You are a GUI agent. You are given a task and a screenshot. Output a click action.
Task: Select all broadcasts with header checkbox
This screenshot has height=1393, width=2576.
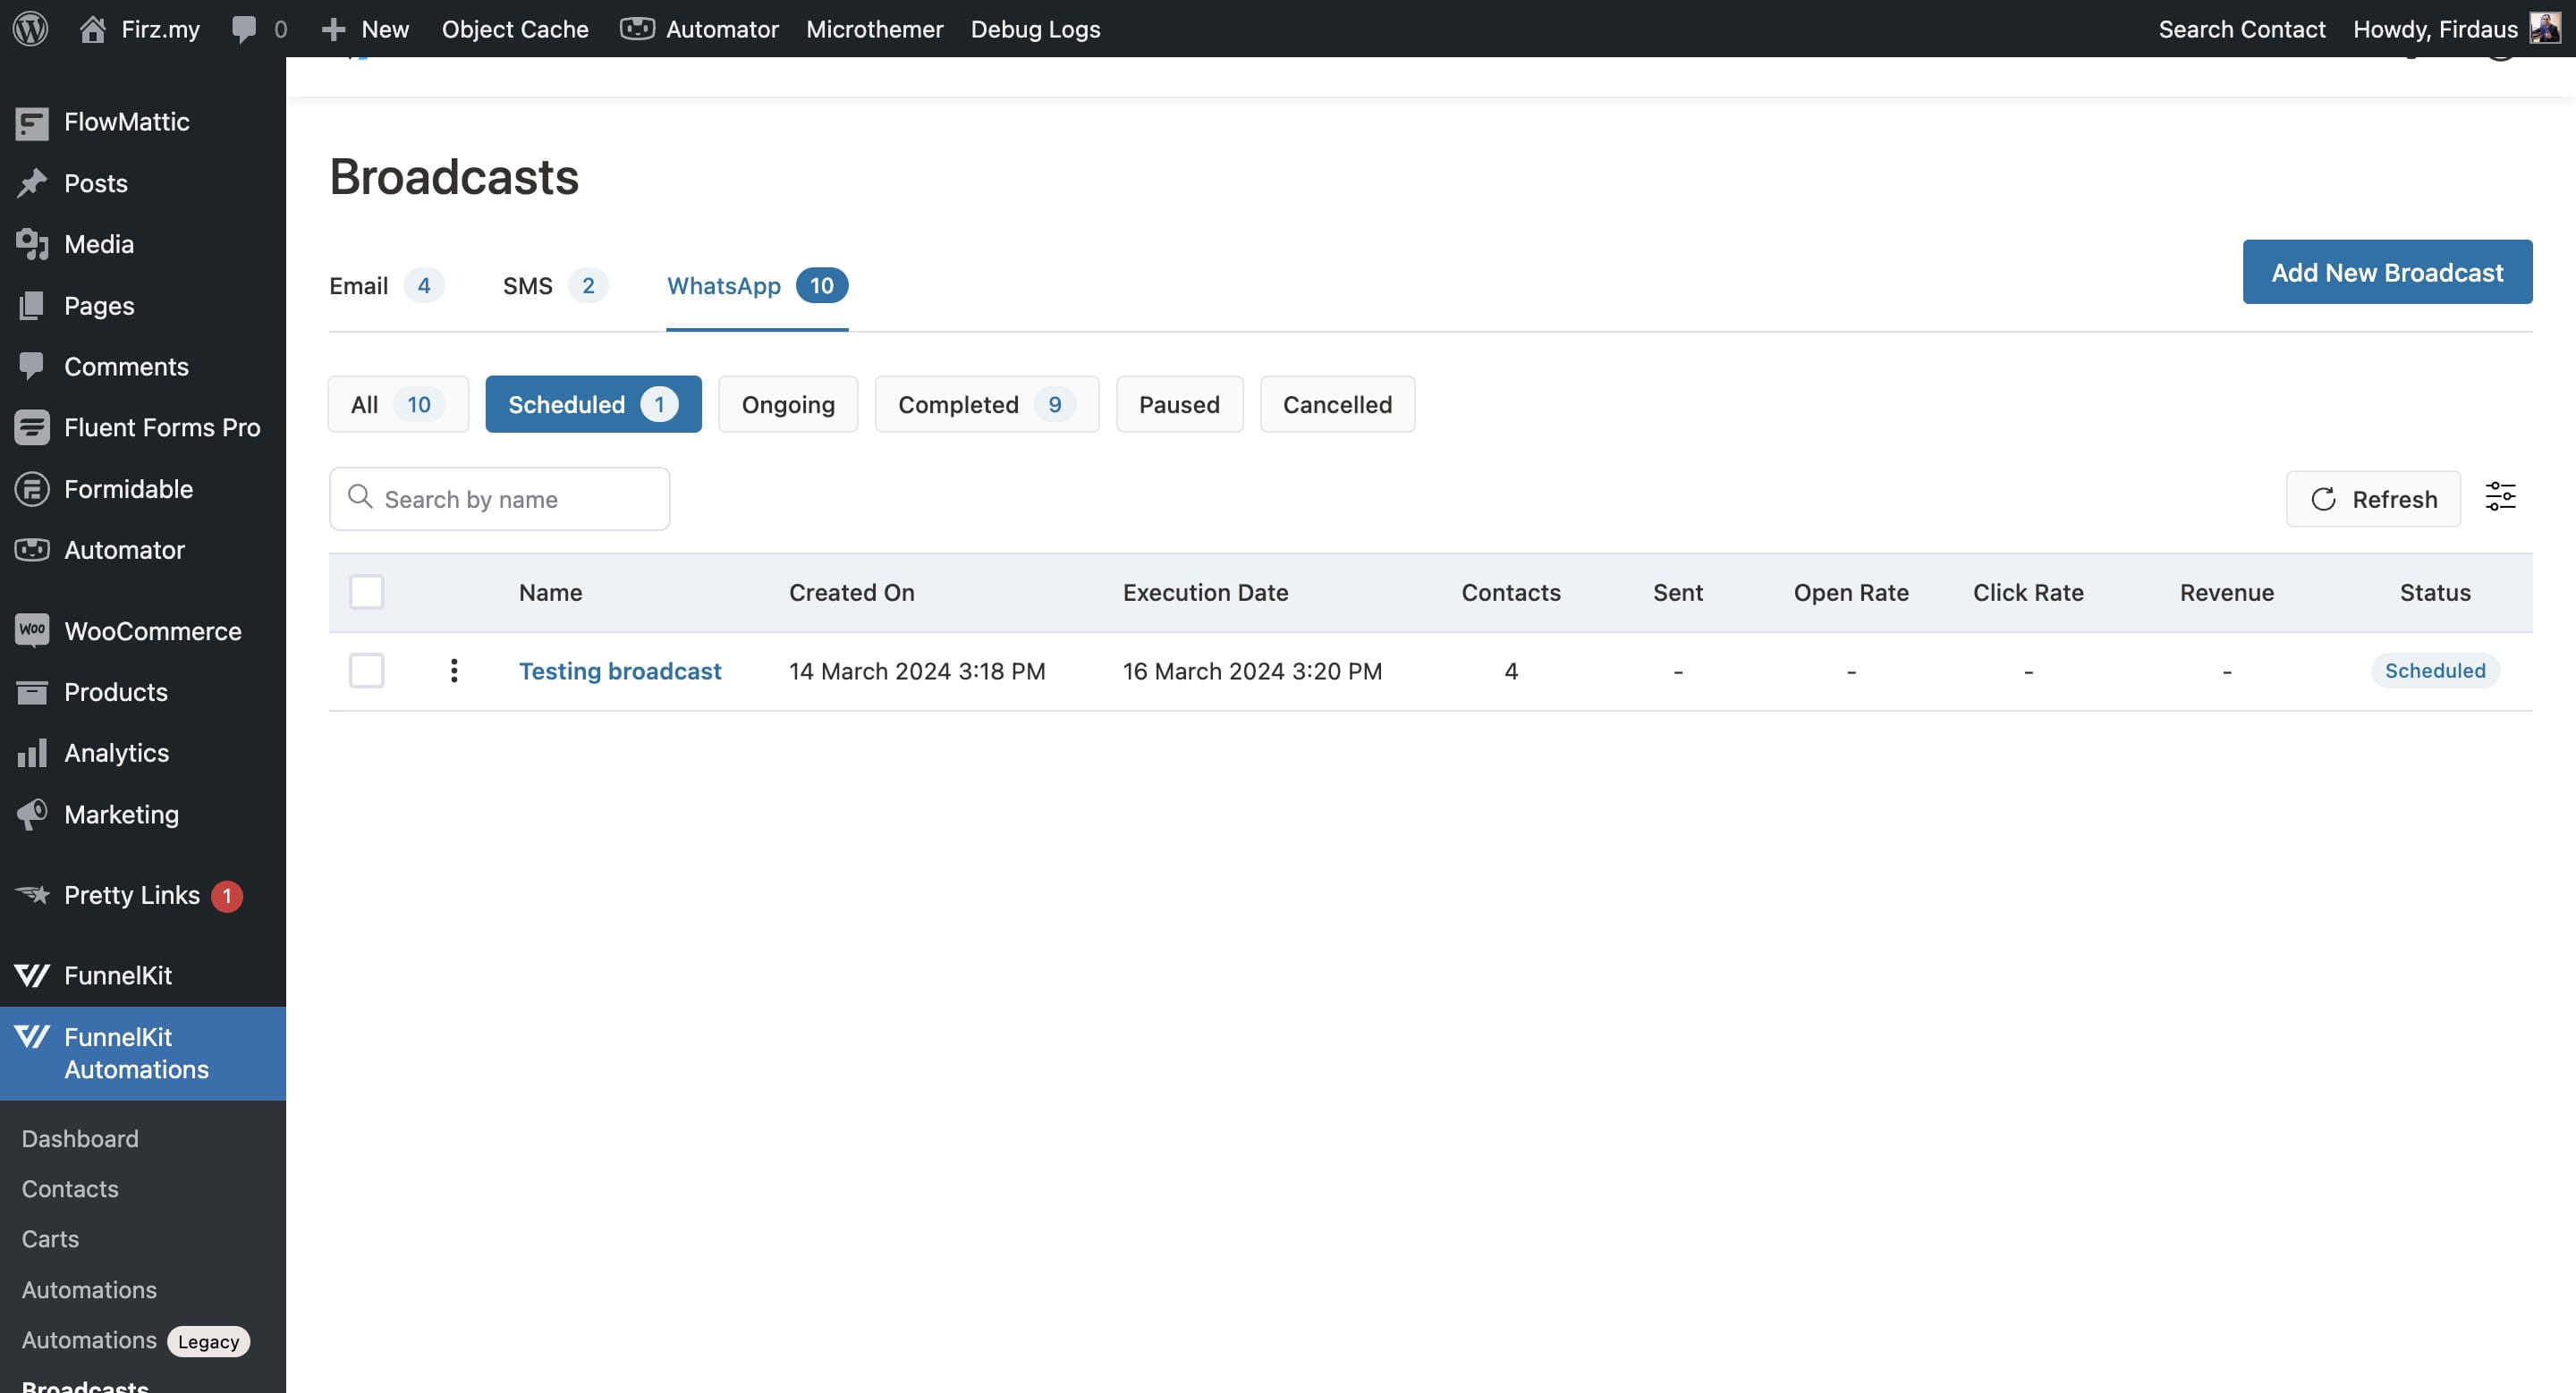coord(367,592)
